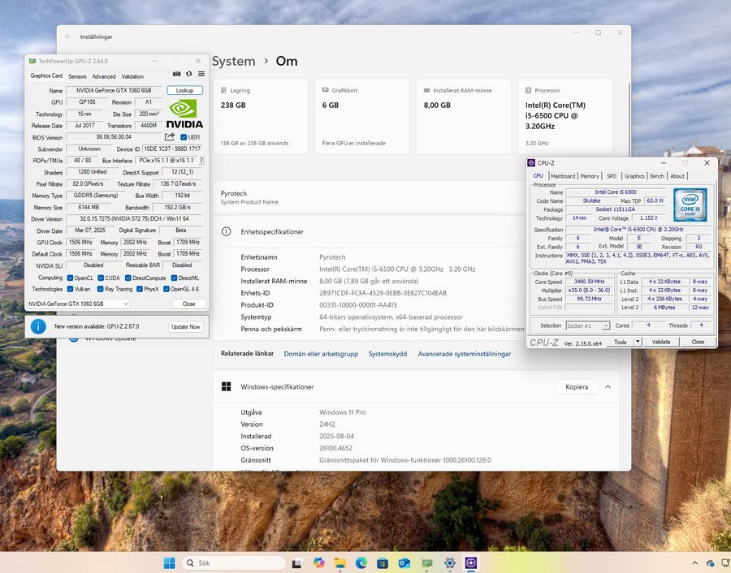The height and width of the screenshot is (573, 731).
Task: Show hidden system tray icons chevron
Action: (x=694, y=563)
